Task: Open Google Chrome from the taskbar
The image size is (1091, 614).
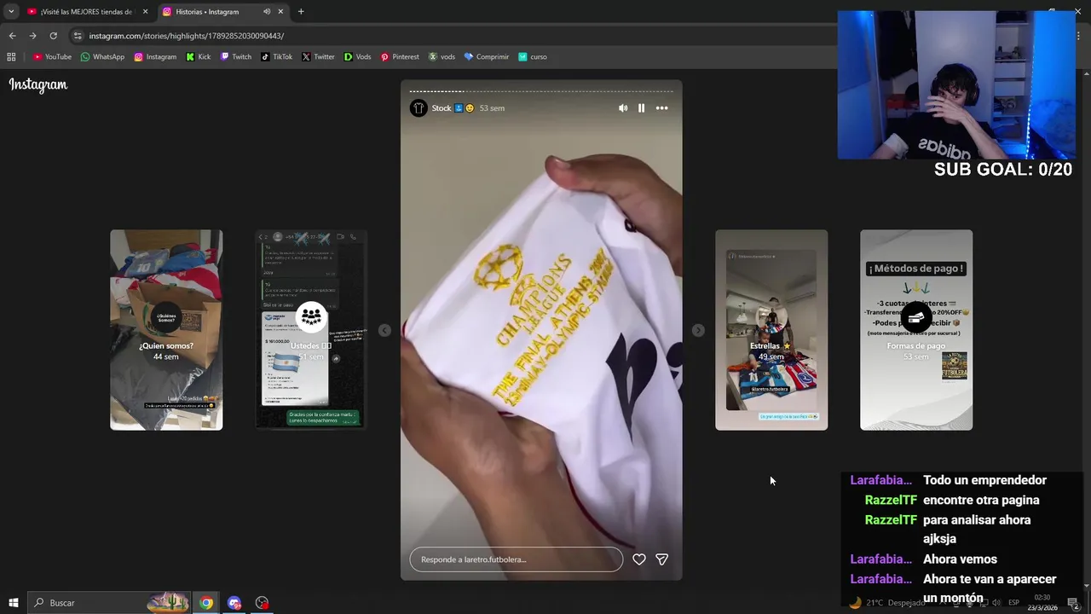Action: coord(206,603)
